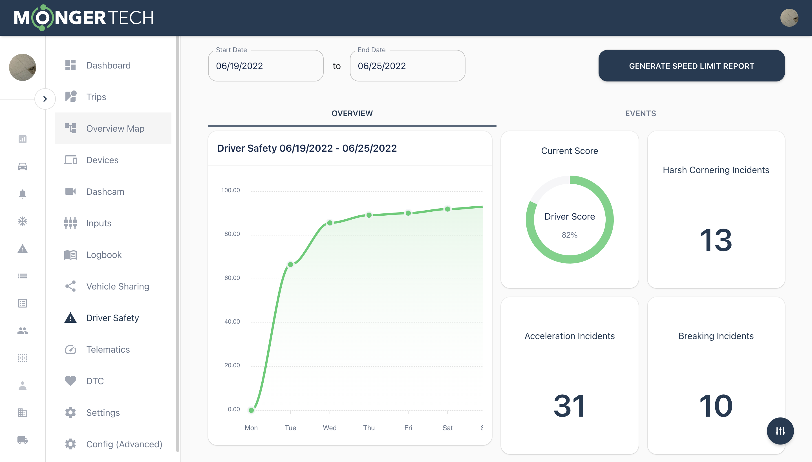This screenshot has width=812, height=462.
Task: Open the End Date picker
Action: click(407, 66)
